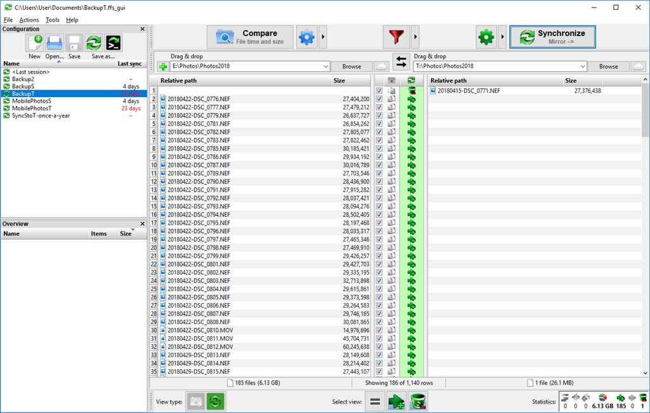Uncheck the checkbox in the first row
This screenshot has height=413, width=650.
point(380,91)
